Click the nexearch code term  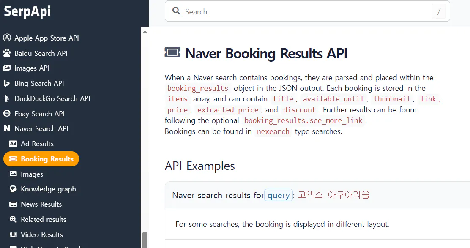pos(273,131)
